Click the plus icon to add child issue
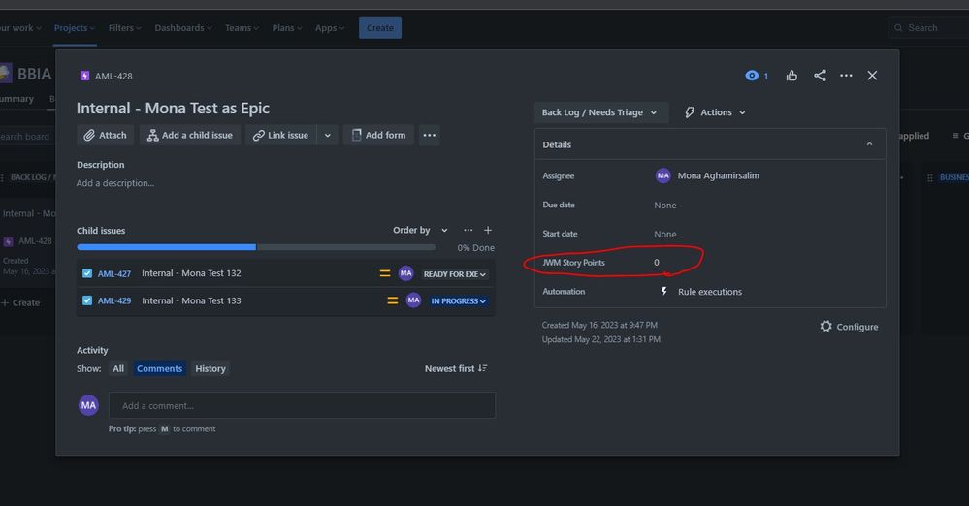The width and height of the screenshot is (969, 506). 488,230
